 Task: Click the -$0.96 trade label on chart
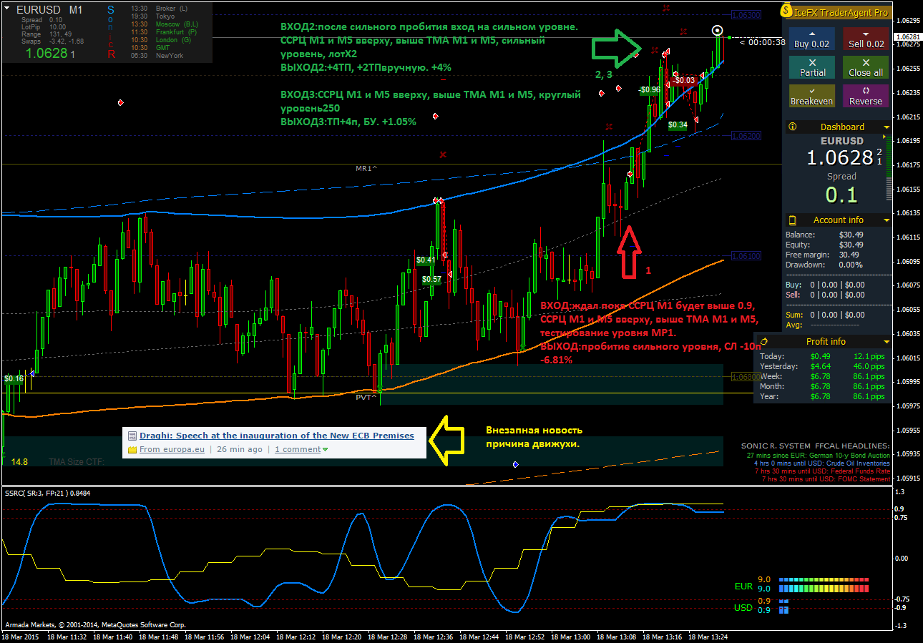[x=650, y=90]
